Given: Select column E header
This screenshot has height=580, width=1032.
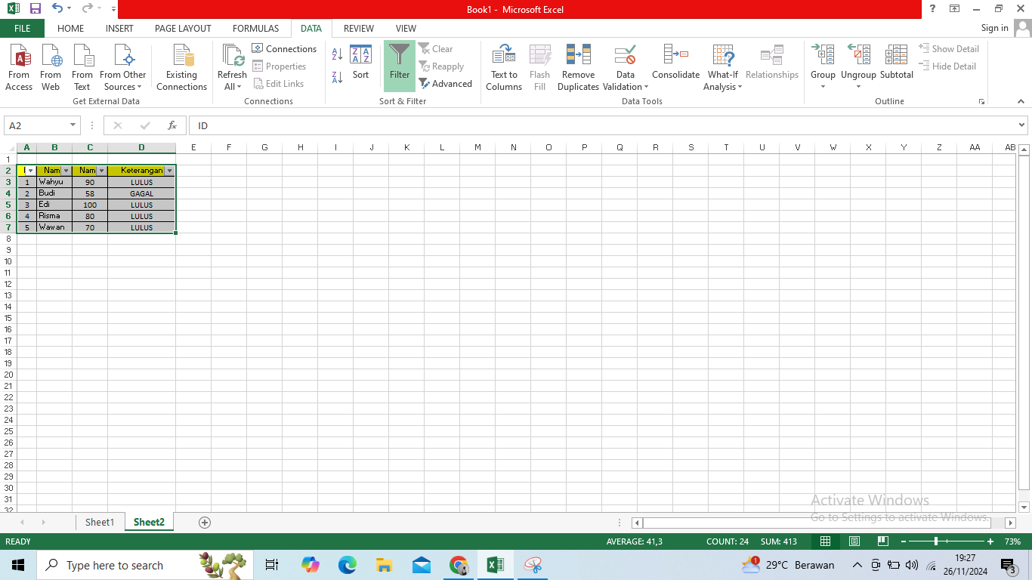Looking at the screenshot, I should click(193, 147).
